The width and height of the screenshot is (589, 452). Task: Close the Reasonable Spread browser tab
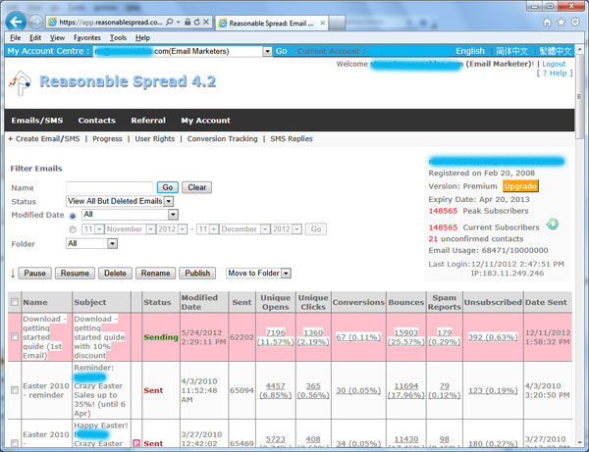[323, 23]
